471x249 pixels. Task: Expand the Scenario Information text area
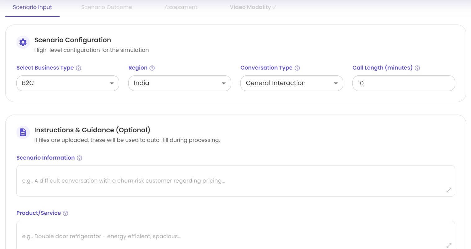click(449, 190)
